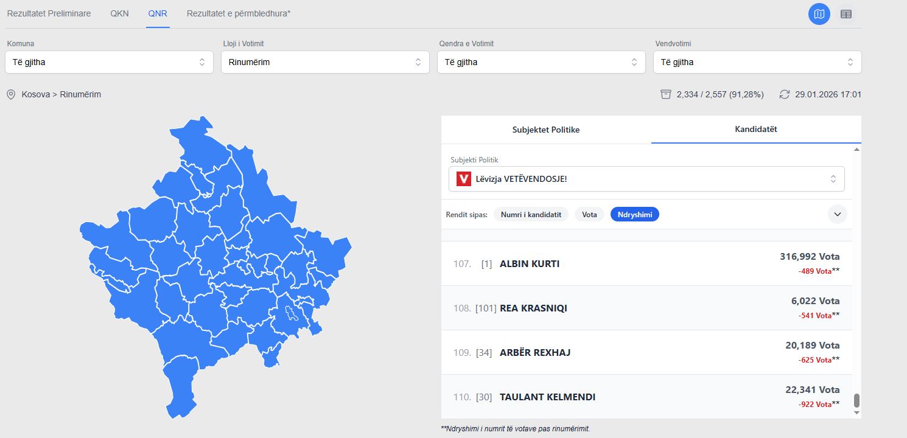Sort candidates by Vota

[589, 214]
